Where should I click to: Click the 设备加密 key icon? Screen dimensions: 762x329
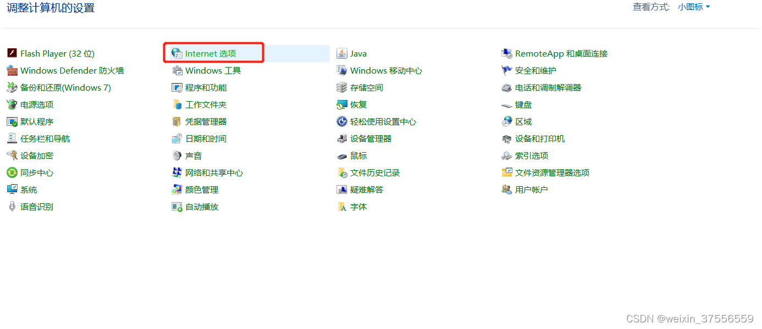click(x=12, y=155)
